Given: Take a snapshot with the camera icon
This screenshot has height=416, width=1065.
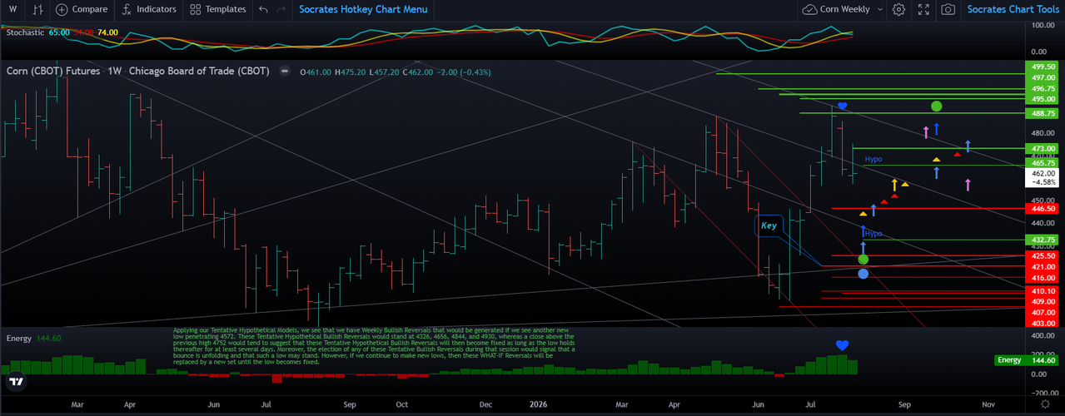Looking at the screenshot, I should pos(948,9).
